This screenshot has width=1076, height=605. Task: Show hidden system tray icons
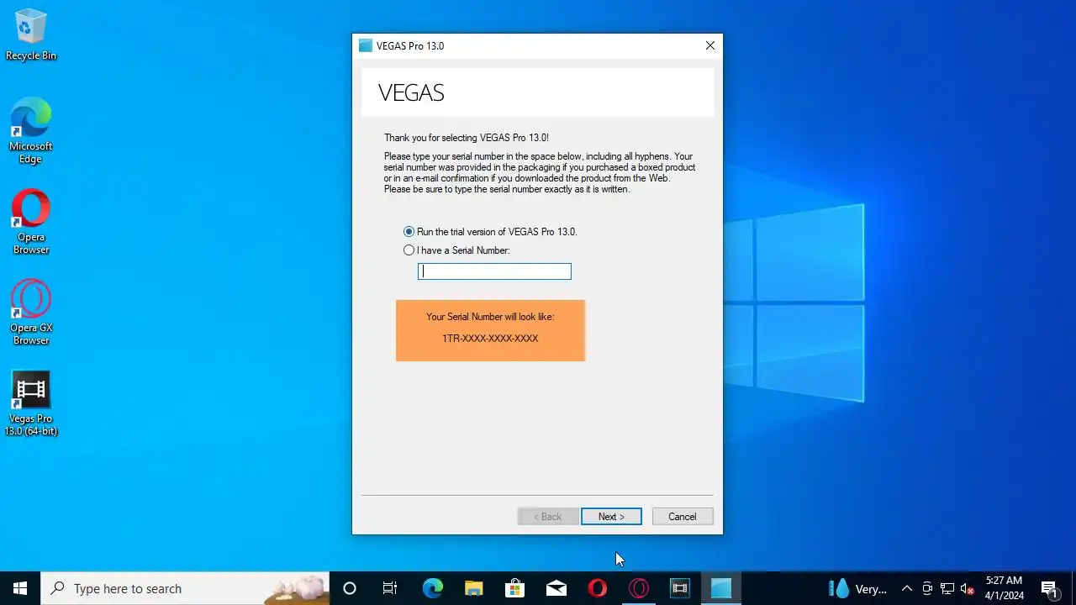pyautogui.click(x=907, y=588)
